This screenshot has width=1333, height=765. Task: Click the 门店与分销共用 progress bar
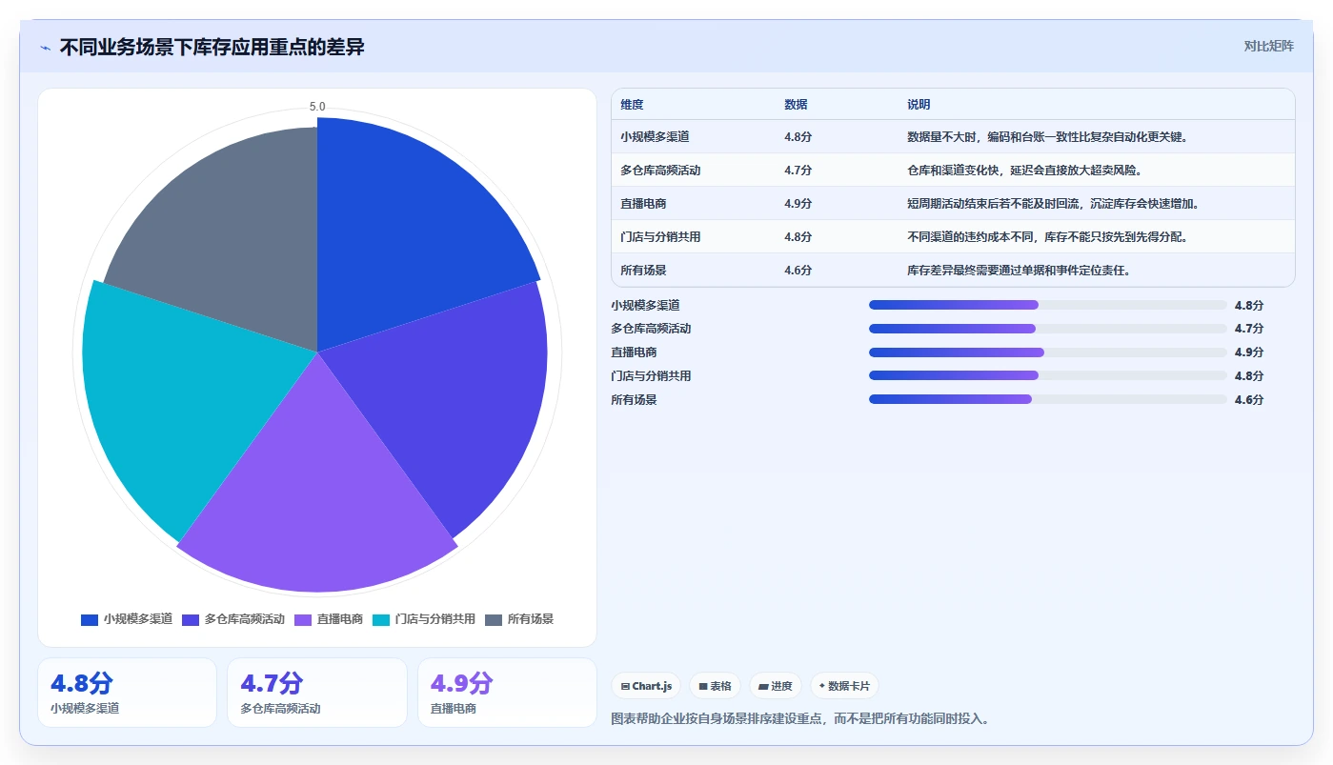[x=1048, y=375]
